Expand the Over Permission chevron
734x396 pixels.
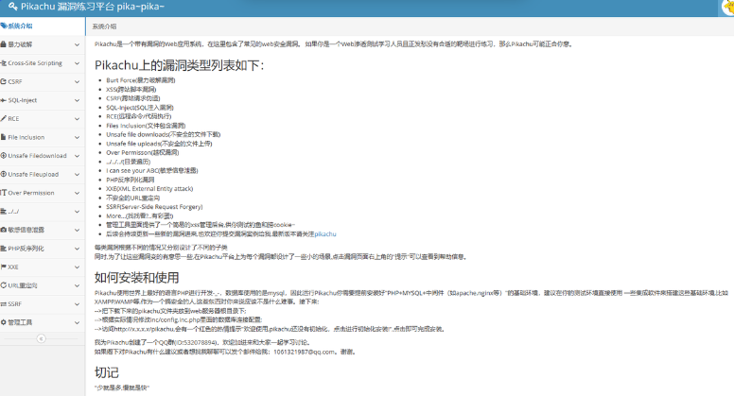(x=78, y=192)
